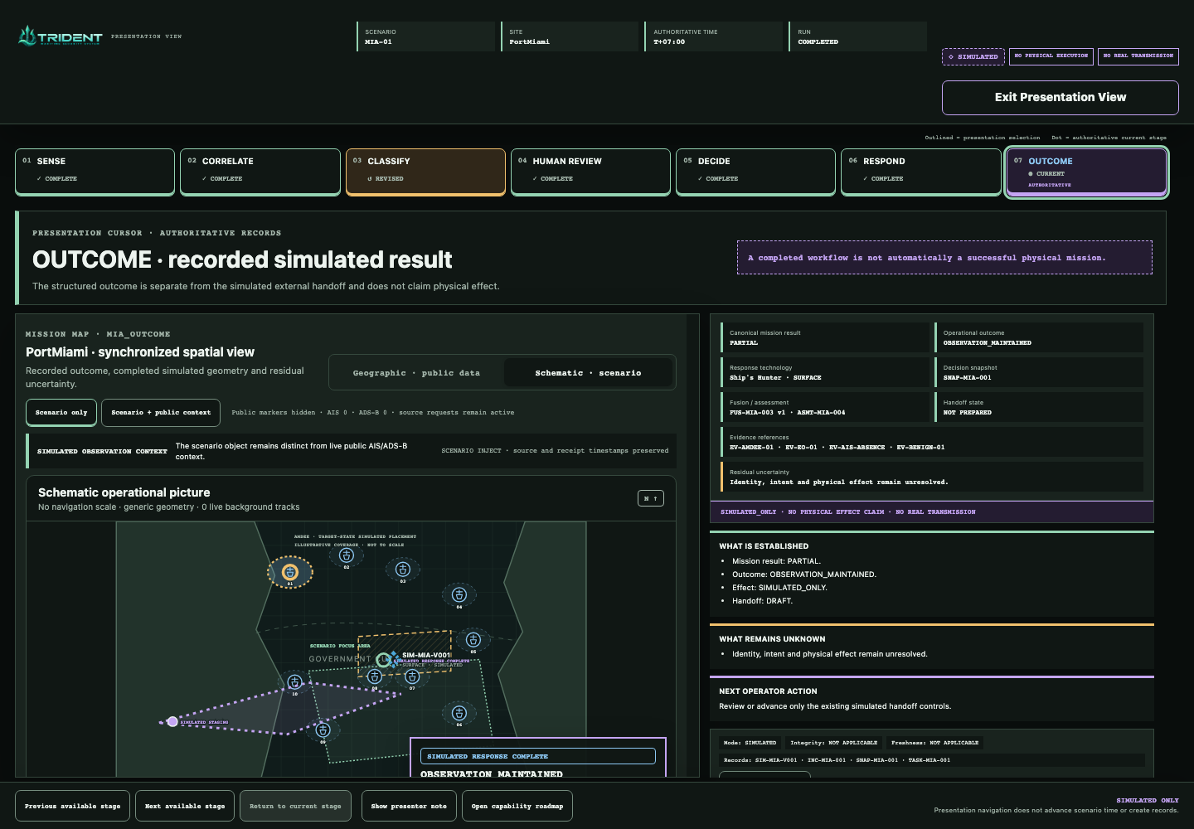Click the AUTHORITATIVE TIME T+07:00 field
The height and width of the screenshot is (829, 1194).
click(x=714, y=36)
